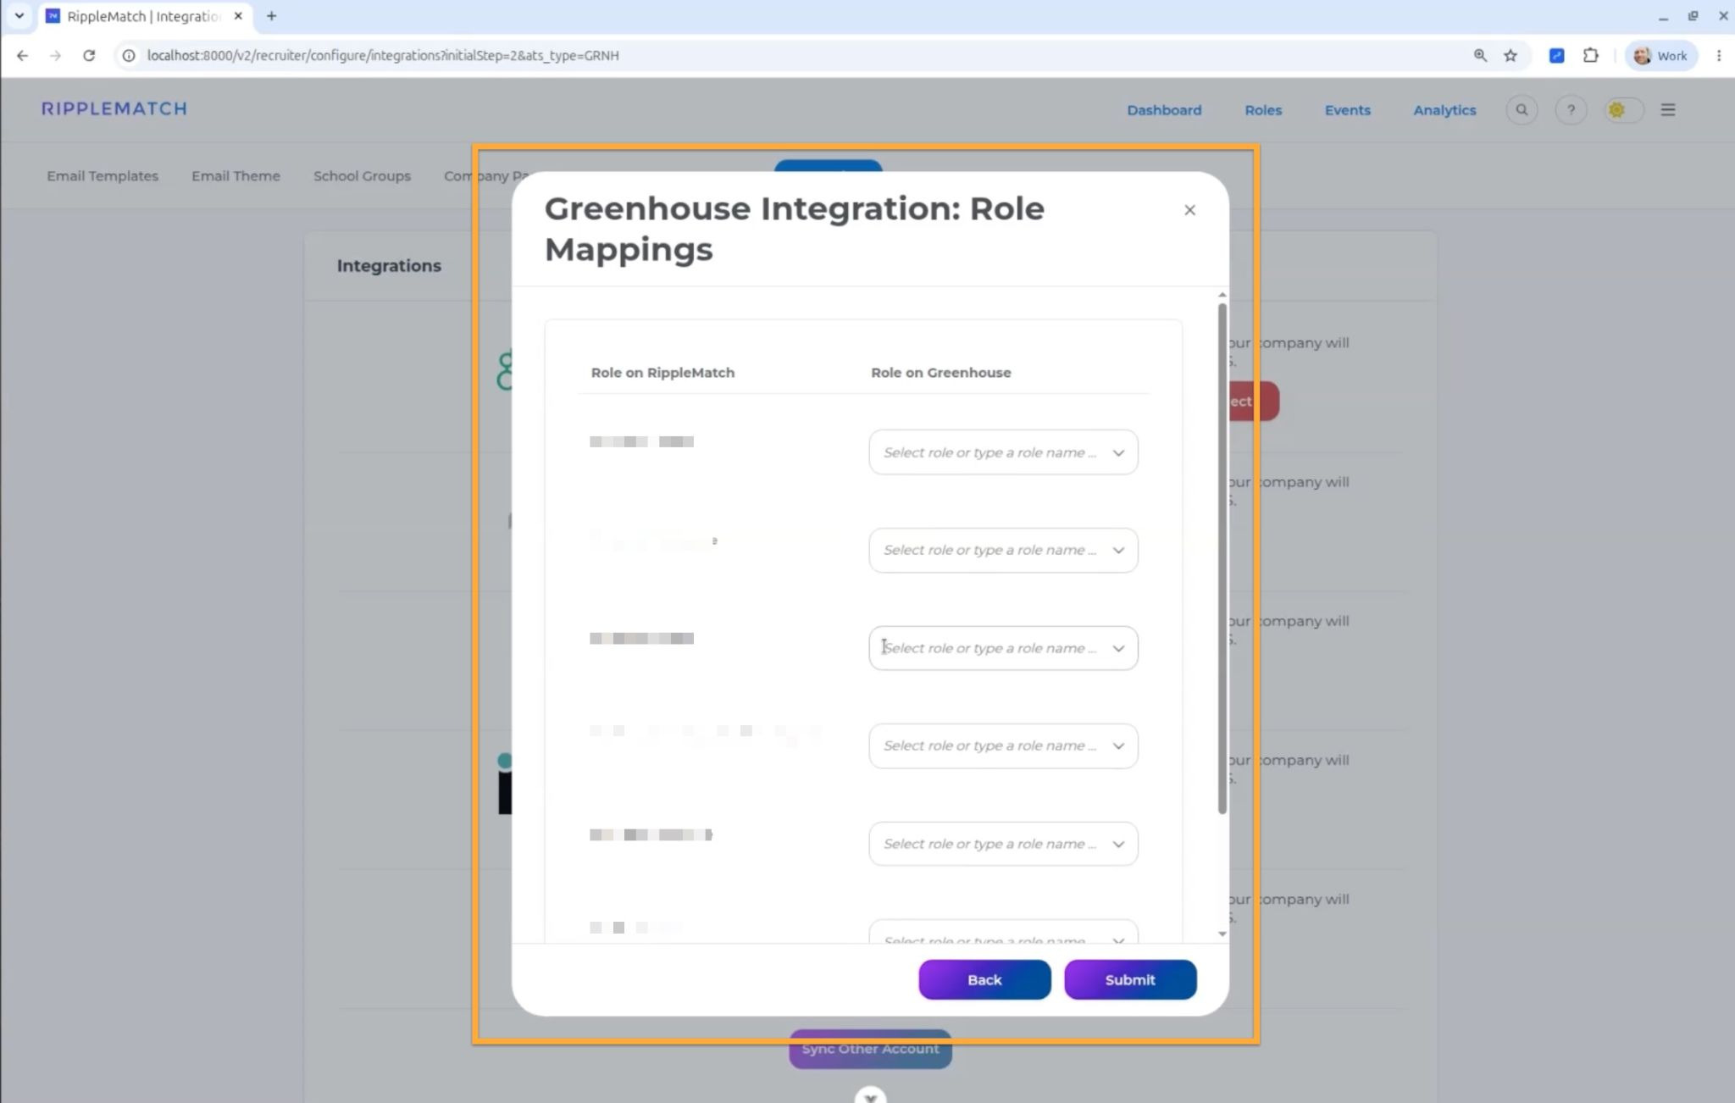Open Chrome three-dot menu
This screenshot has height=1103, width=1735.
tap(1719, 55)
